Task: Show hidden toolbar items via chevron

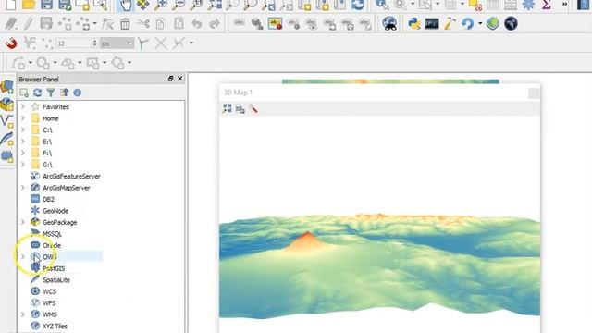Action: tap(564, 4)
